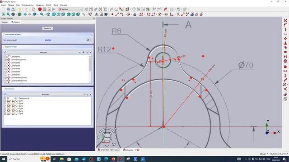Screen dimensions: 289x162
Task: Select the 7-Дуга element row
Action: pyautogui.click(x=47, y=114)
